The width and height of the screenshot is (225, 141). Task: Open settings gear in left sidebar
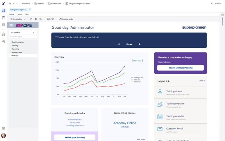[3, 128]
